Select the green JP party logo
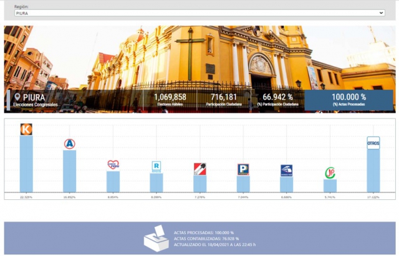This screenshot has height=256, width=399. (330, 173)
